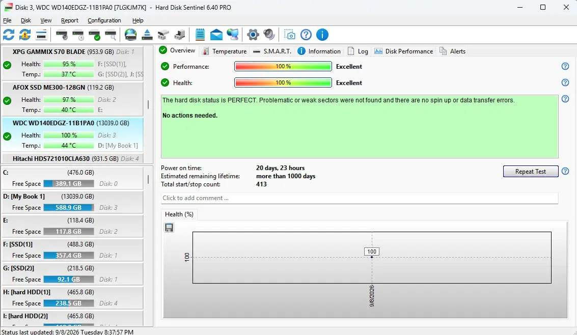Select the G: [SSD(2)] partition
The height and width of the screenshot is (335, 577).
pyautogui.click(x=72, y=273)
